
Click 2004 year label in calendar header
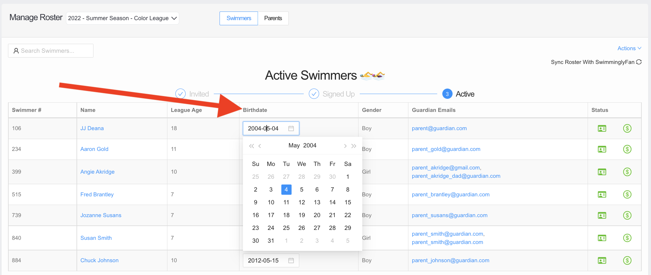click(310, 145)
